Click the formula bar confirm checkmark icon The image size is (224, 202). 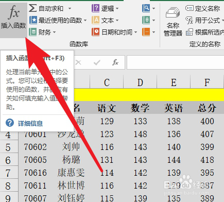[x=97, y=62]
